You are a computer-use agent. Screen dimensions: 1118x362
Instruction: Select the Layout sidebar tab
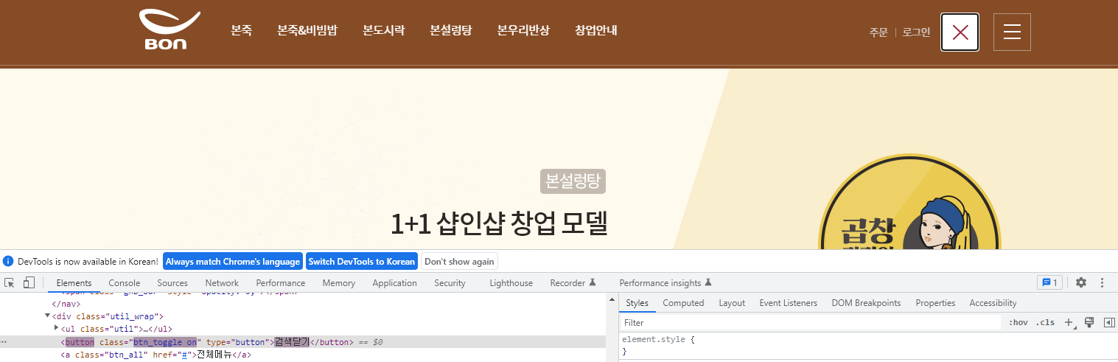[732, 302]
